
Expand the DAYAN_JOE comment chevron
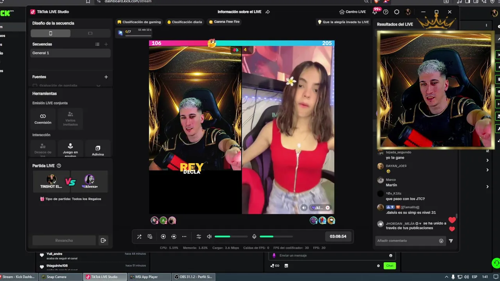[x=487, y=170]
